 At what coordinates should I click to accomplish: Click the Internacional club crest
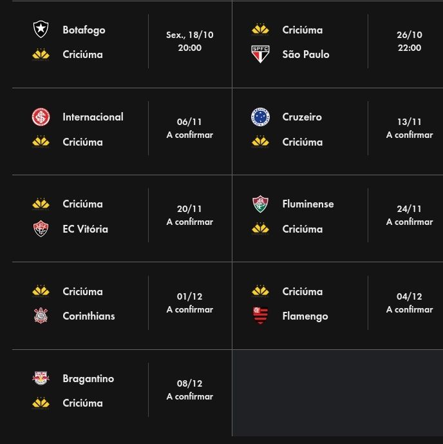tap(41, 117)
